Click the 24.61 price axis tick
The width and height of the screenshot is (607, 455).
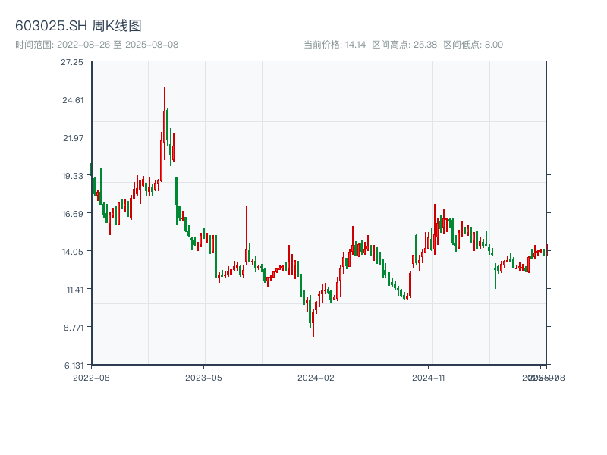point(74,100)
